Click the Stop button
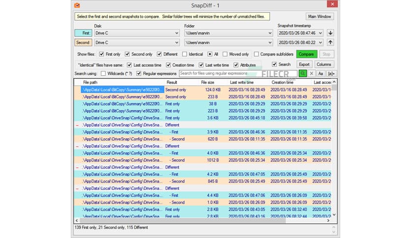411x238 pixels. coord(326,54)
